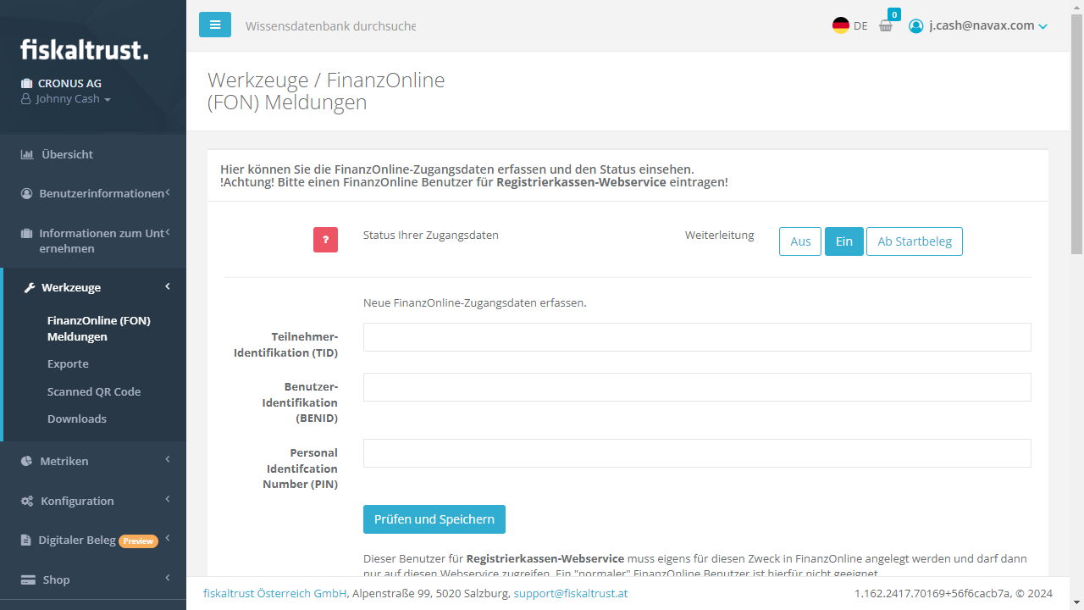The image size is (1084, 610).
Task: Click the Übersicht chart icon in sidebar
Action: [27, 155]
